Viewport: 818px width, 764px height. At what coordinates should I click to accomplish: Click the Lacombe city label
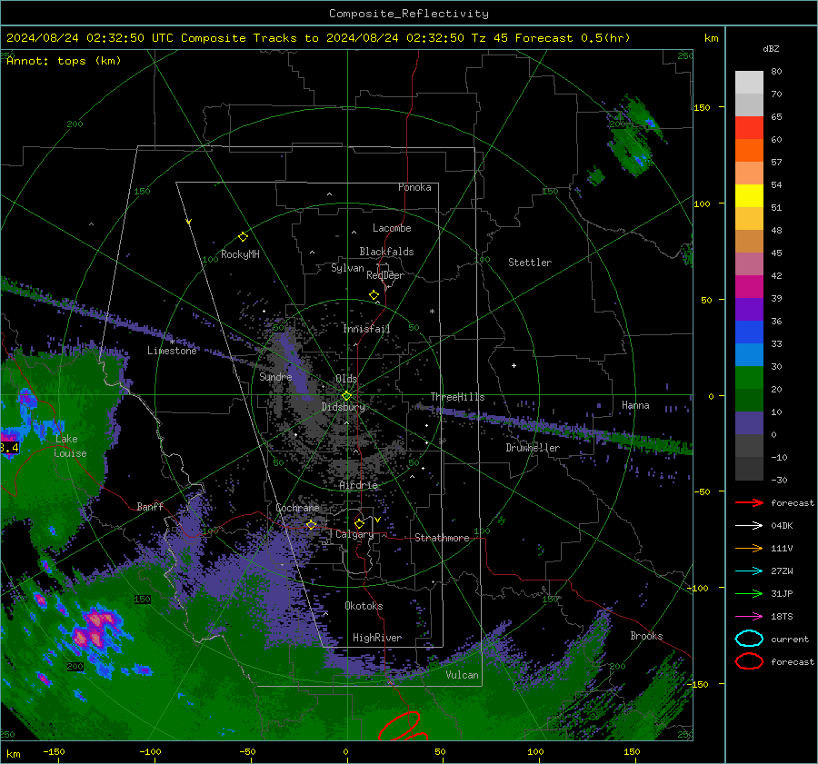(392, 228)
